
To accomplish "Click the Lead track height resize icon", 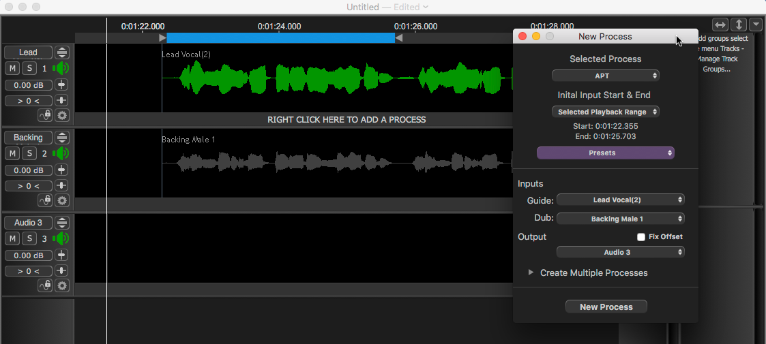I will [62, 52].
